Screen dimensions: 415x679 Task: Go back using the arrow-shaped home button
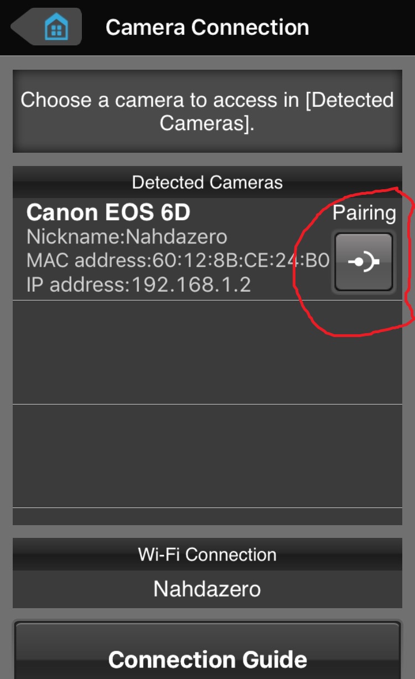46,27
